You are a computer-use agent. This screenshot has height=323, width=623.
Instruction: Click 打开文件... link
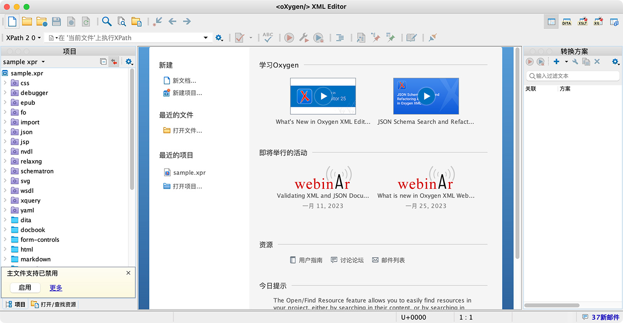(183, 130)
